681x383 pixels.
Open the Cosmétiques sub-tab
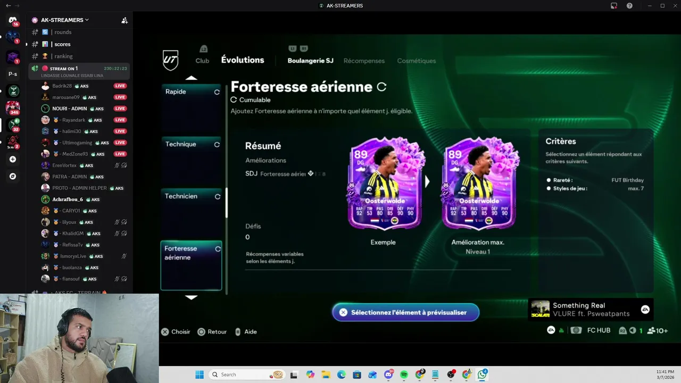click(x=417, y=61)
